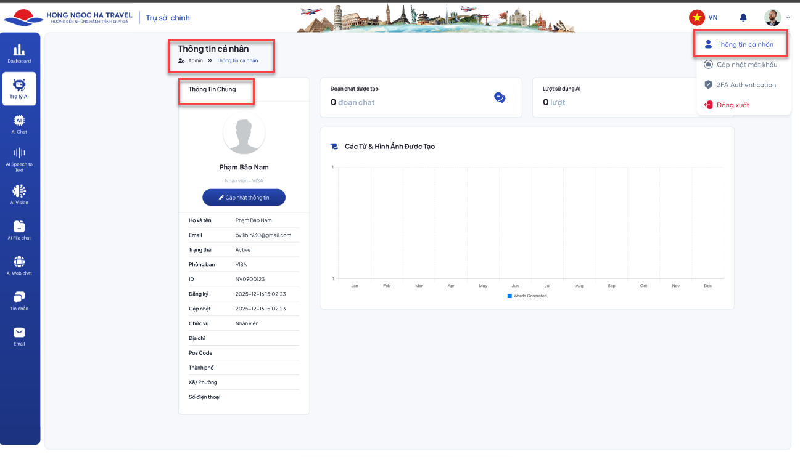Toggle the Words Generated chart legend
Viewport: 800px width, 457px height.
click(x=527, y=296)
